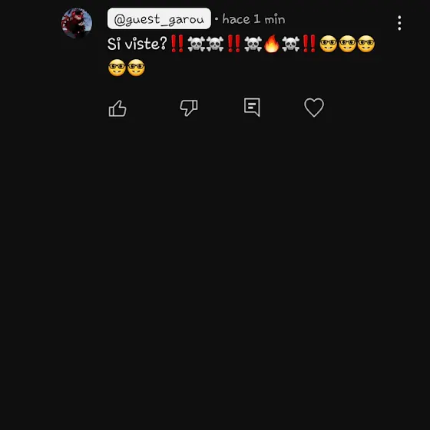Dislike the comment with the thumbs-down icon

coord(189,107)
